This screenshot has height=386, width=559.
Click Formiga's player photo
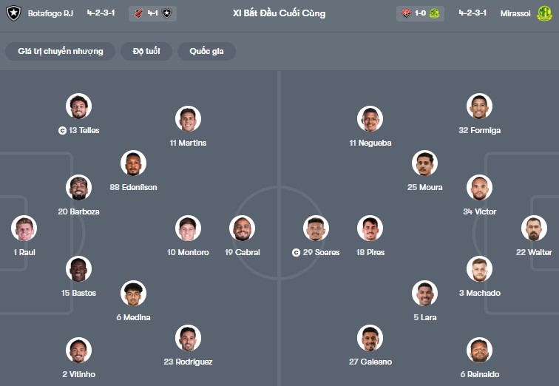pyautogui.click(x=479, y=106)
